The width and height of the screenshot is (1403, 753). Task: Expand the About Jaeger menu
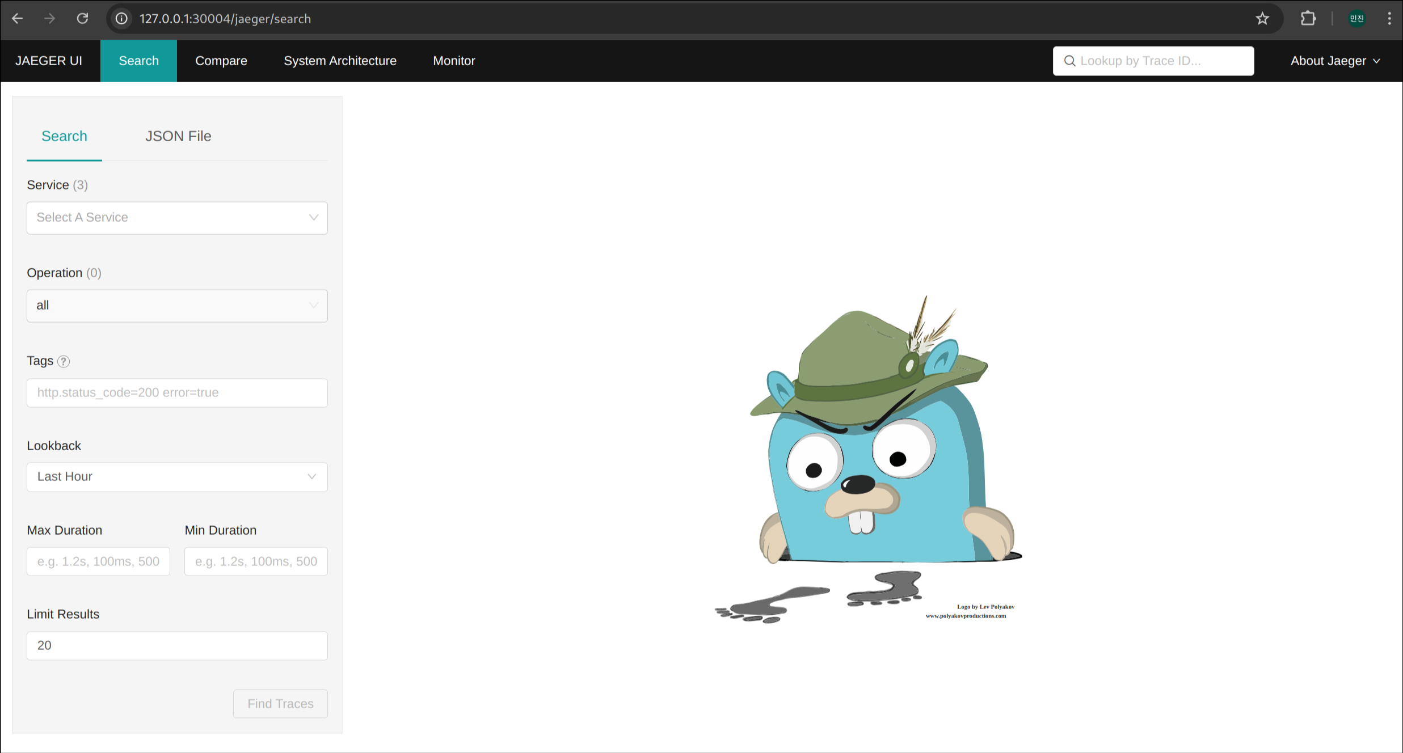tap(1335, 61)
